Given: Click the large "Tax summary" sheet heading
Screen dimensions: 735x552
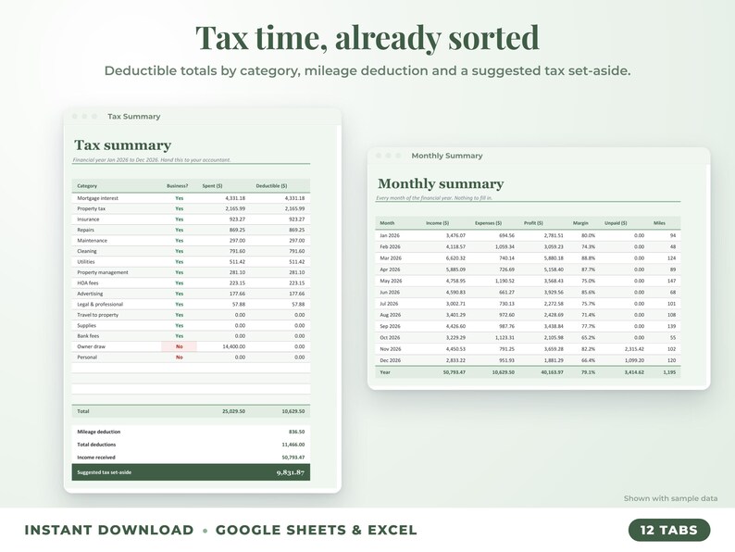Looking at the screenshot, I should (123, 145).
